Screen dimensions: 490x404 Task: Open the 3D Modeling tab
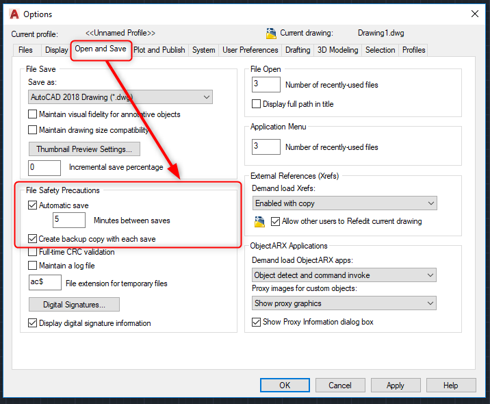pyautogui.click(x=337, y=50)
